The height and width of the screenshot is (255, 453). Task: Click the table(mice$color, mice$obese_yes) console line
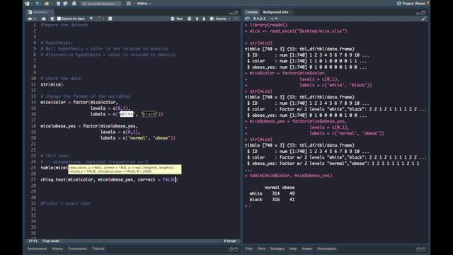click(291, 176)
